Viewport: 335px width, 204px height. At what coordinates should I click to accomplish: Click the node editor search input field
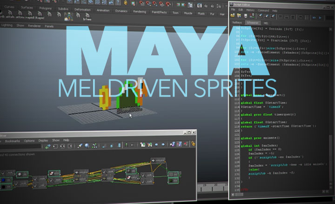(x=20, y=146)
